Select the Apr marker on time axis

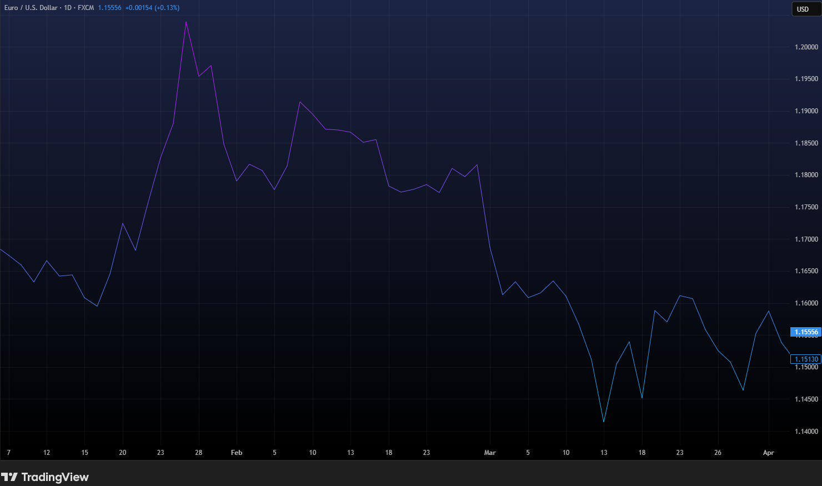click(768, 453)
